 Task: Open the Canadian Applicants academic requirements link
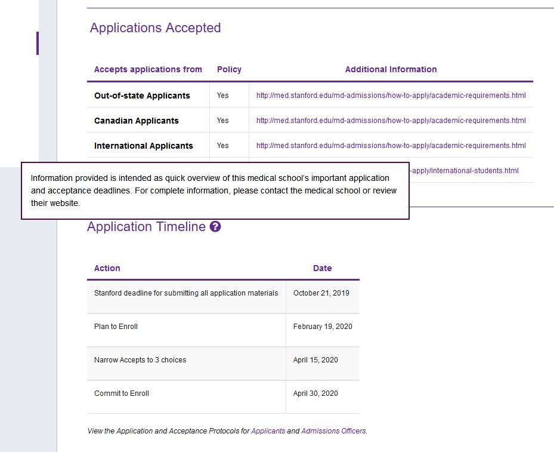pyautogui.click(x=391, y=121)
